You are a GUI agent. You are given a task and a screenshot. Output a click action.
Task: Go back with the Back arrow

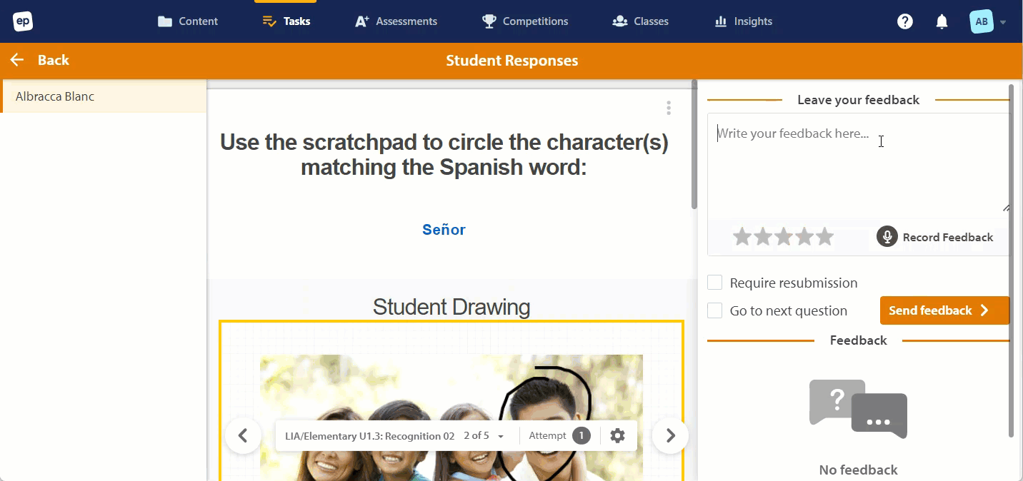39,60
